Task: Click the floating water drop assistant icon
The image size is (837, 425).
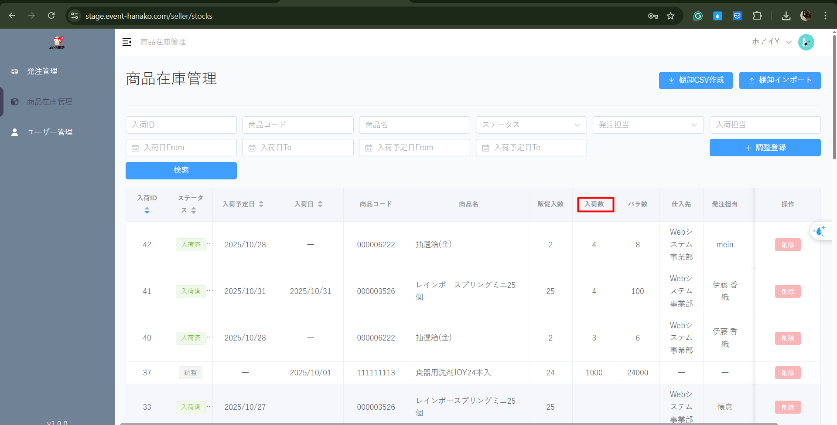Action: (x=819, y=231)
